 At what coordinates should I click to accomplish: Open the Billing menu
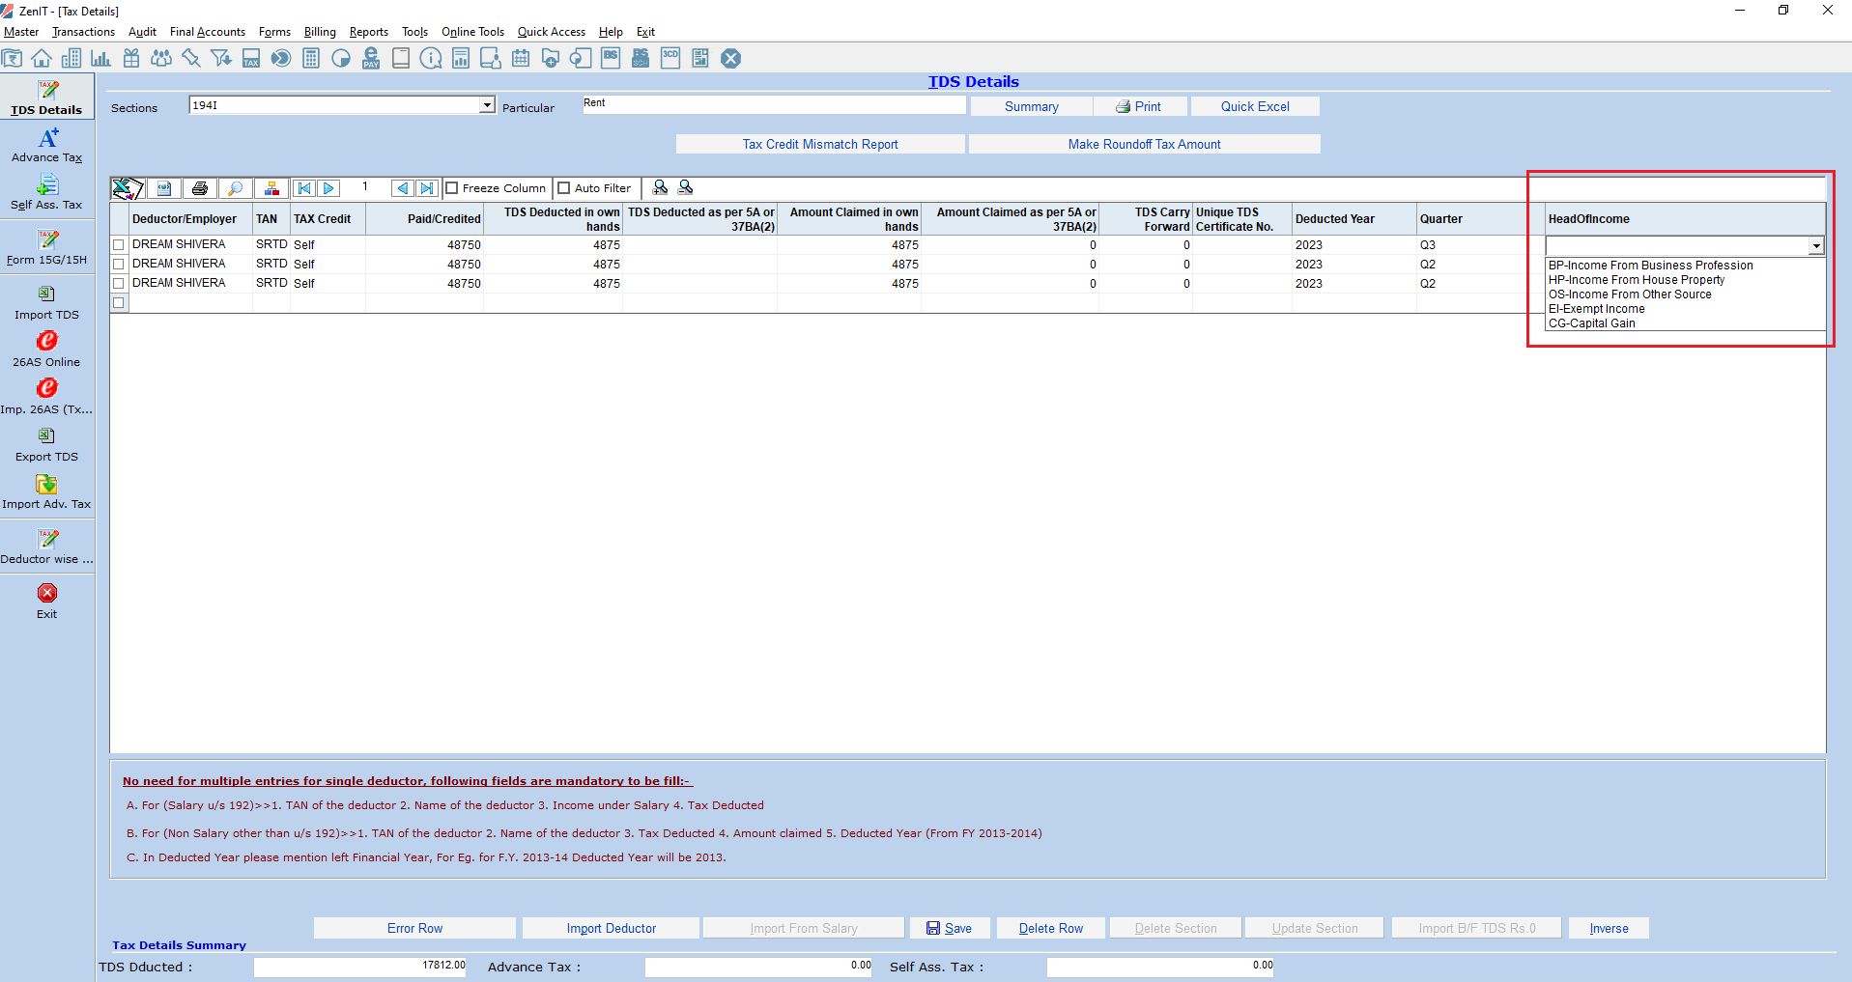click(320, 32)
